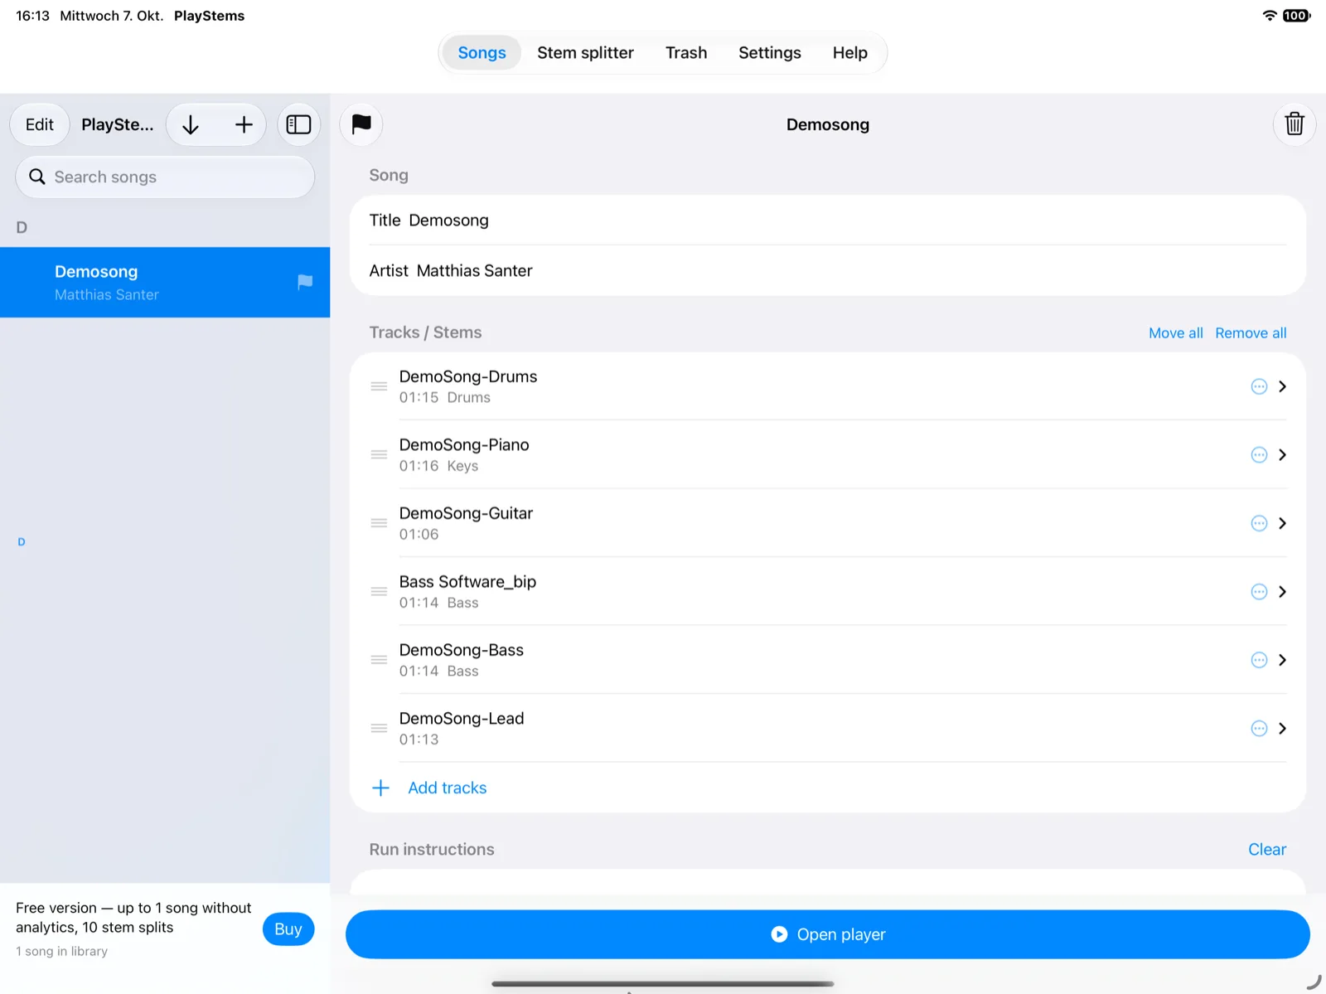
Task: Expand DemoSong-Guitar track details chevron
Action: [1282, 523]
